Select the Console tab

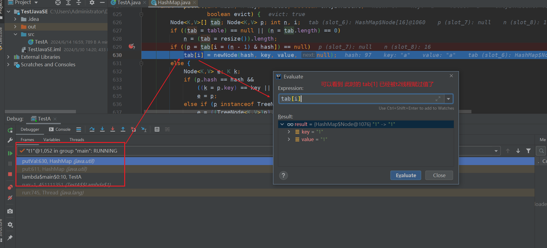[x=60, y=129]
